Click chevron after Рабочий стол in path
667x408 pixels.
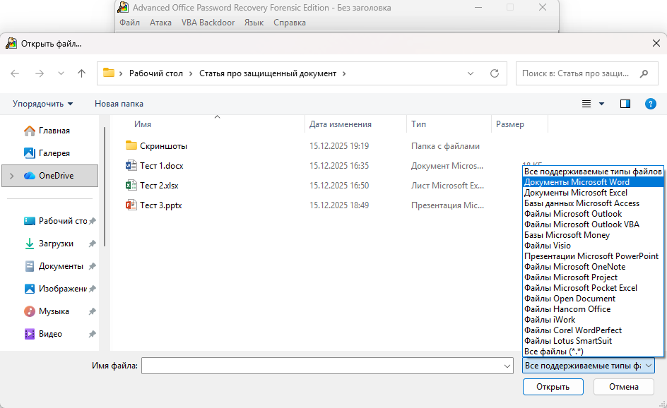click(x=191, y=73)
